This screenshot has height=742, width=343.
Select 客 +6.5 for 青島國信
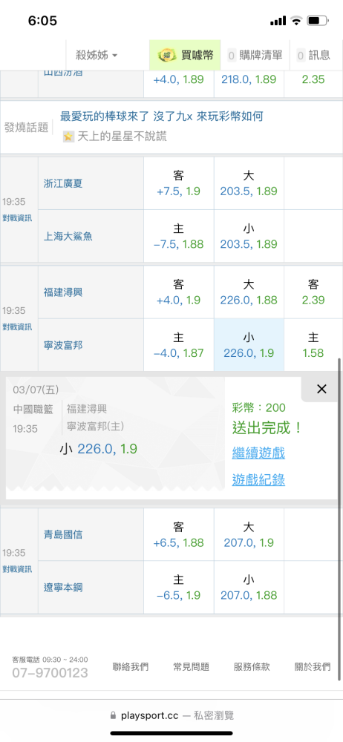[179, 534]
